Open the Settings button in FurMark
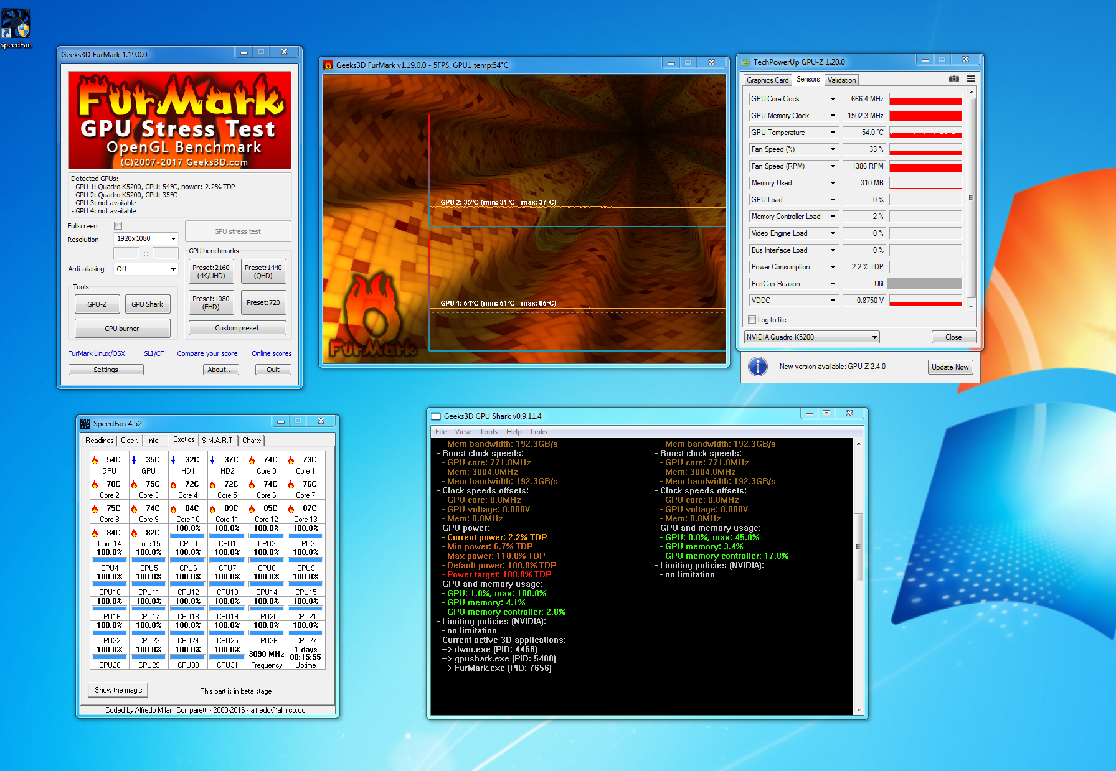 pyautogui.click(x=106, y=370)
